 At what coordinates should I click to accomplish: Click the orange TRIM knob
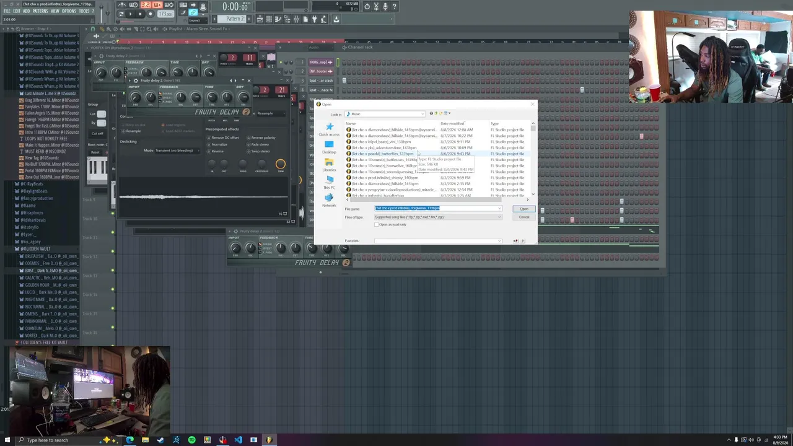click(281, 164)
